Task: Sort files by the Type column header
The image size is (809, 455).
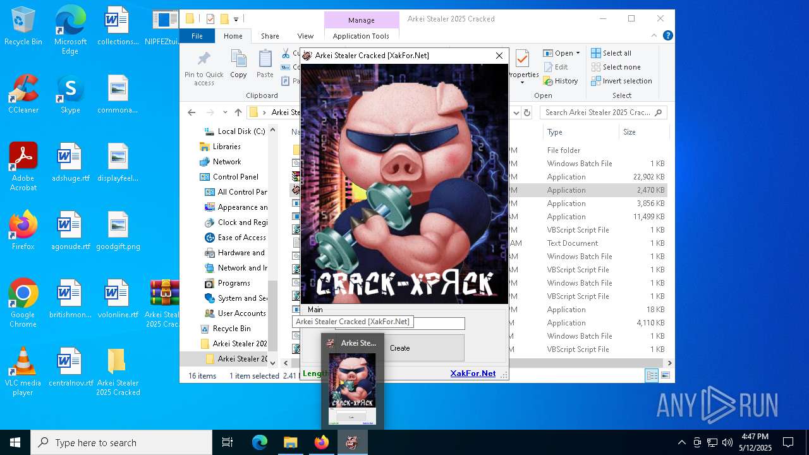Action: 580,132
